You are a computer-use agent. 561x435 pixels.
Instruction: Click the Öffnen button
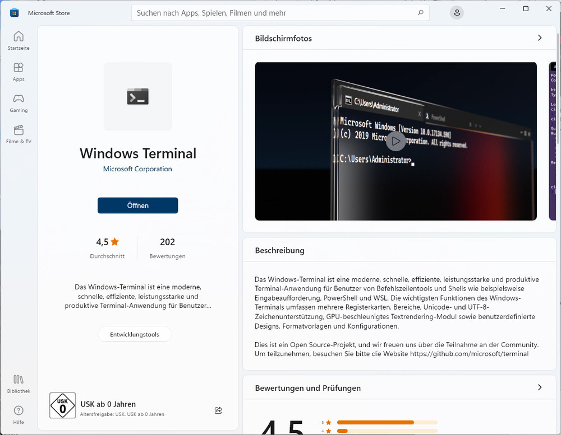coord(138,205)
